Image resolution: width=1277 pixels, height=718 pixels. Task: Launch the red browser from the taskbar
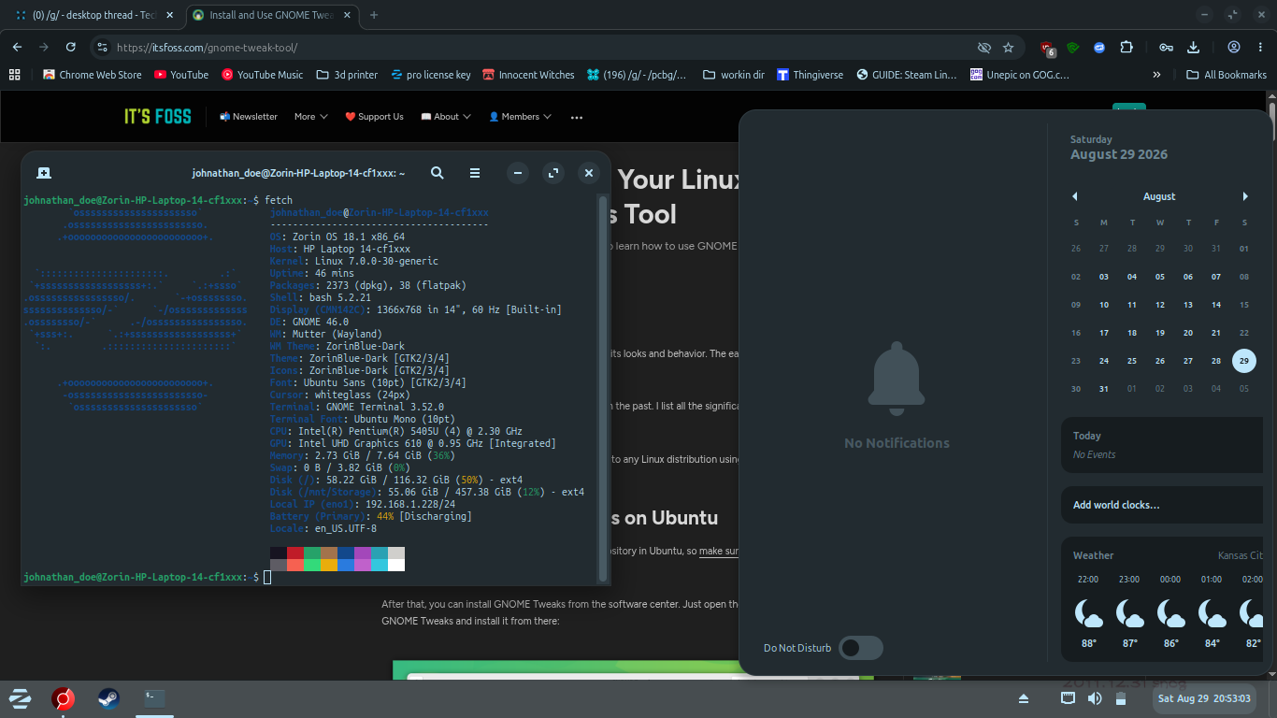pos(64,698)
